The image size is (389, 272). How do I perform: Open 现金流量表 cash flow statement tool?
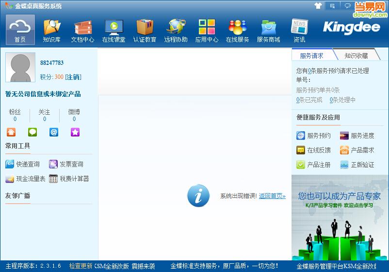point(25,179)
